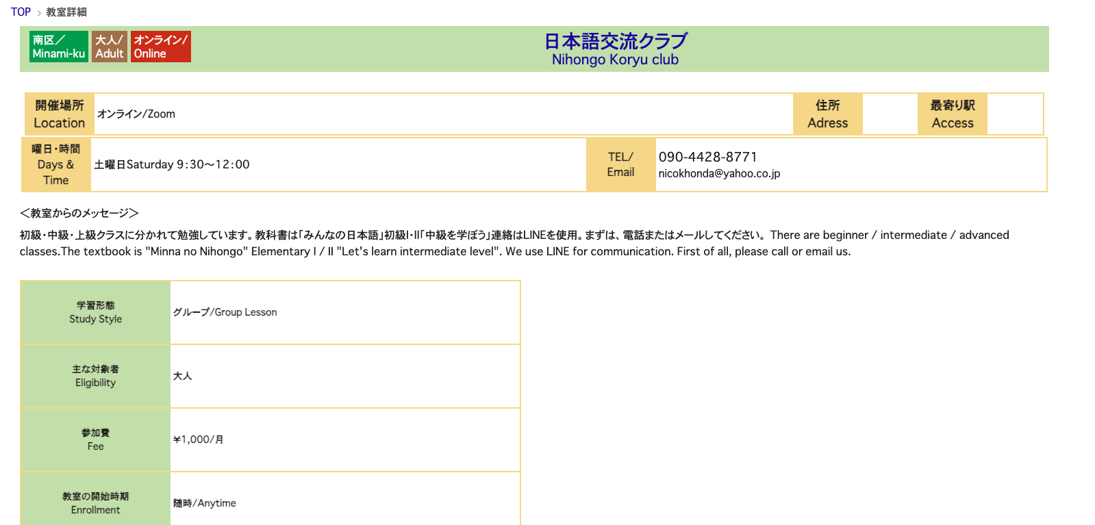Screen dimensions: 1095x525
Task: Select the グループ/Group Lesson value
Action: coord(225,313)
